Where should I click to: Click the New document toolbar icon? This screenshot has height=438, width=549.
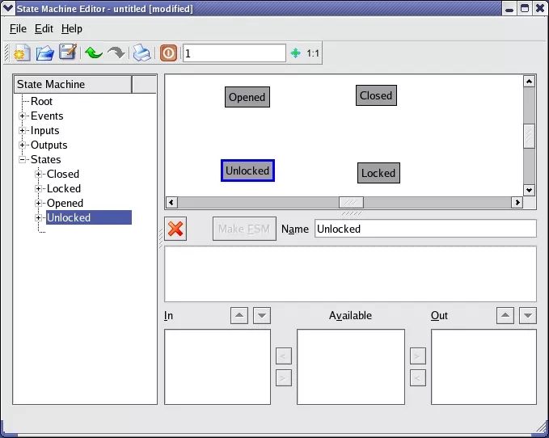pyautogui.click(x=21, y=53)
